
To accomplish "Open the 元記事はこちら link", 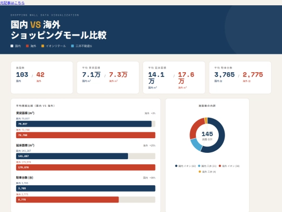I will pos(12,3).
